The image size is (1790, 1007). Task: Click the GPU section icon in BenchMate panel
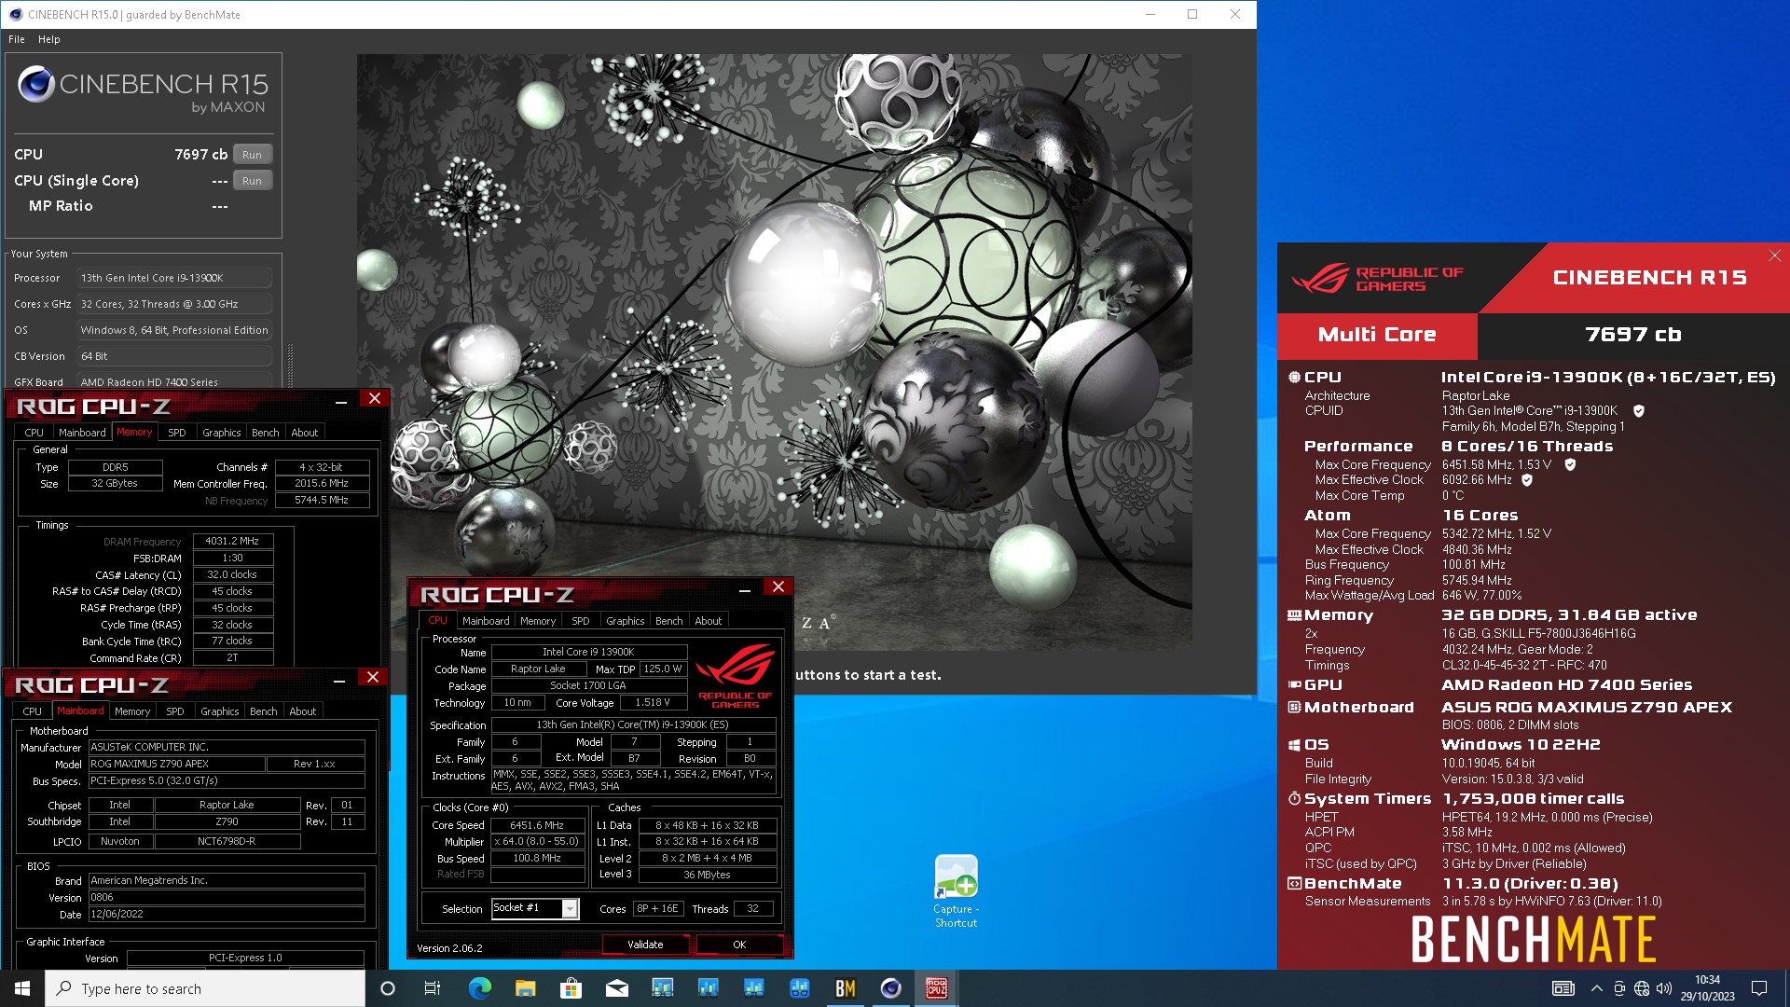pos(1294,685)
